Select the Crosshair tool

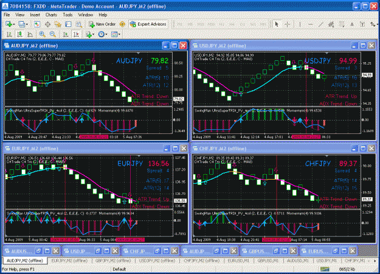[288, 24]
